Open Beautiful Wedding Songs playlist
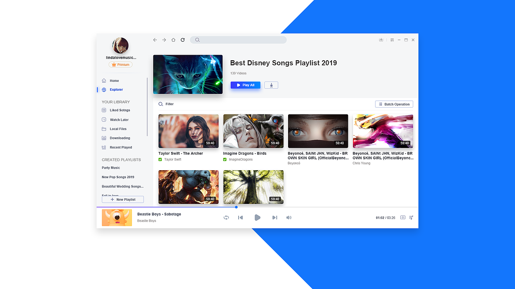Screen dimensions: 515x289 (123, 186)
